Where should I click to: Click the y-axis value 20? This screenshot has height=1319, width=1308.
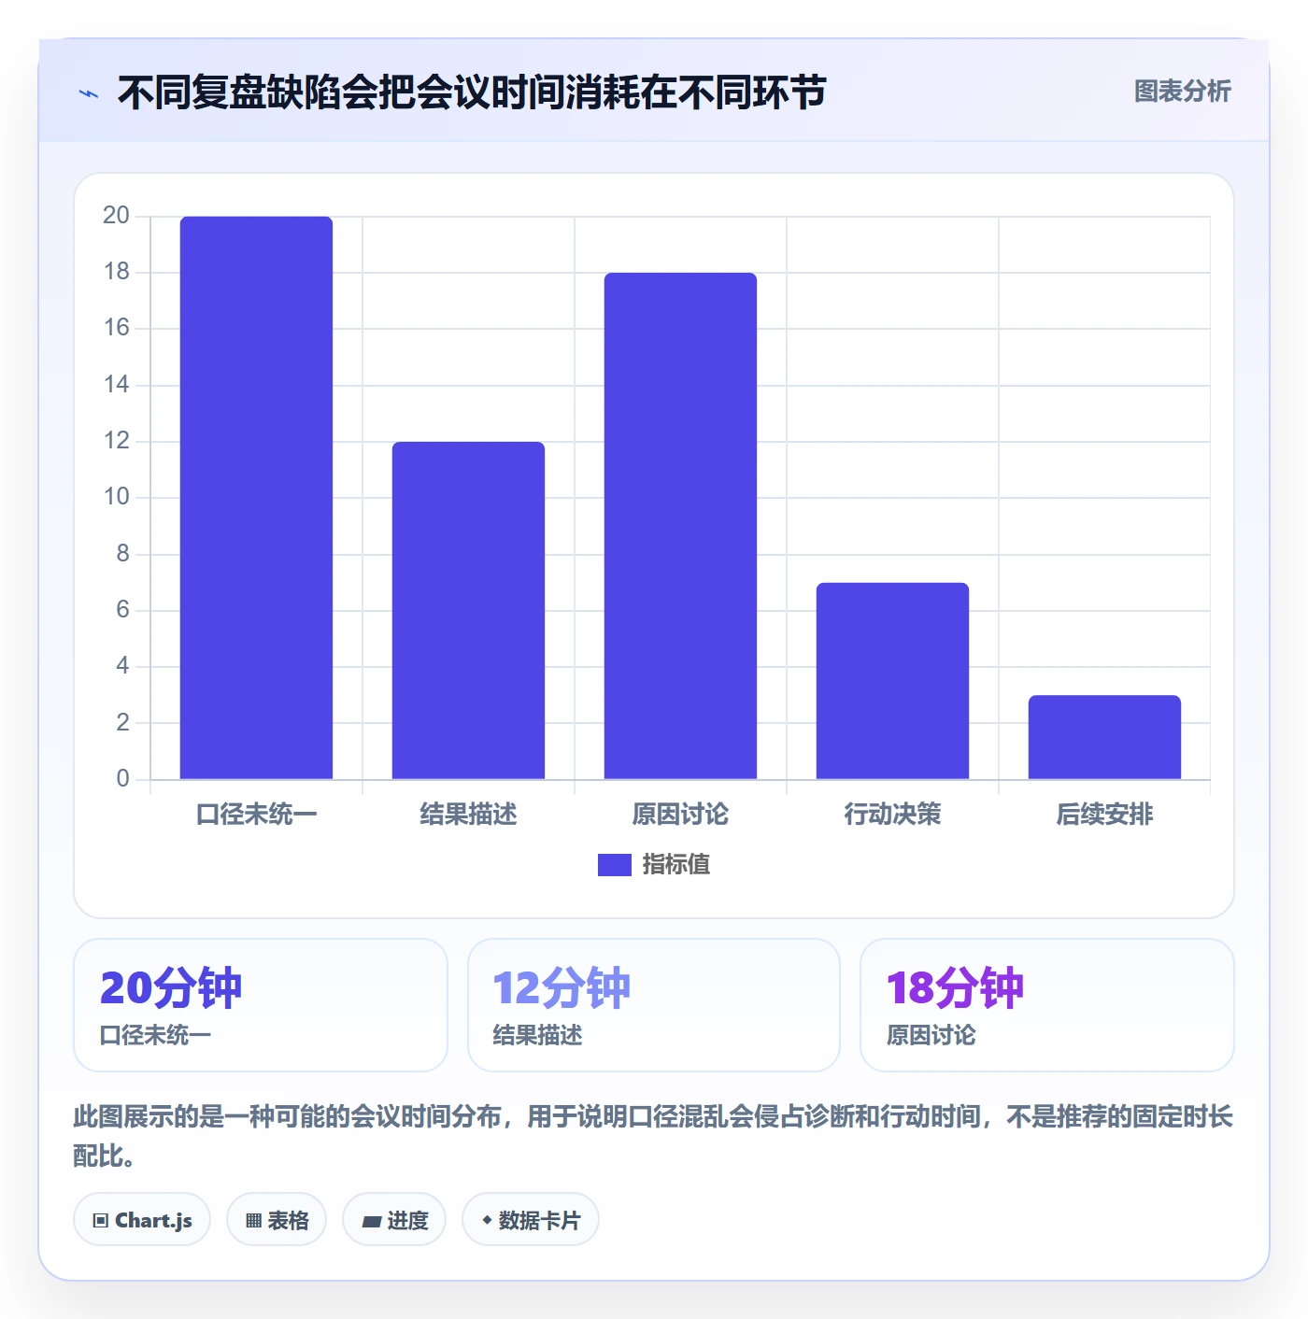[116, 216]
